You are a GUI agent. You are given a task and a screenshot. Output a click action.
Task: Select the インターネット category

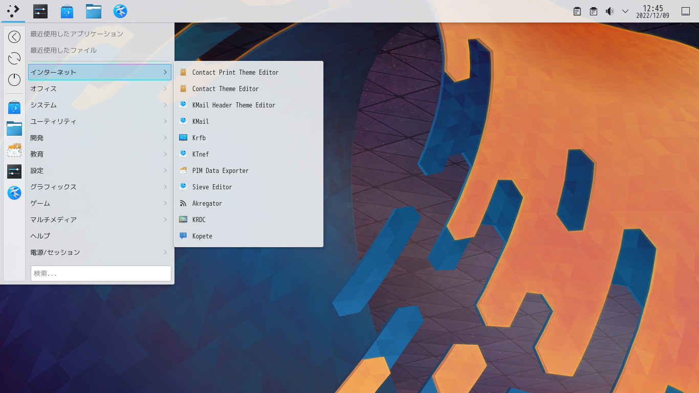(100, 72)
